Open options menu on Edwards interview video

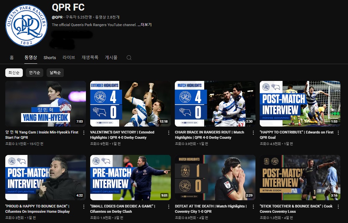point(338,132)
